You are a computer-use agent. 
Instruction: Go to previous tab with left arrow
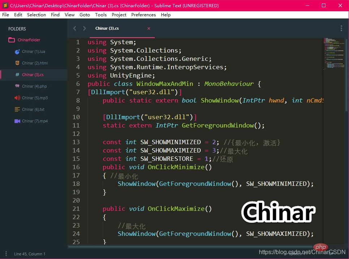pos(75,28)
